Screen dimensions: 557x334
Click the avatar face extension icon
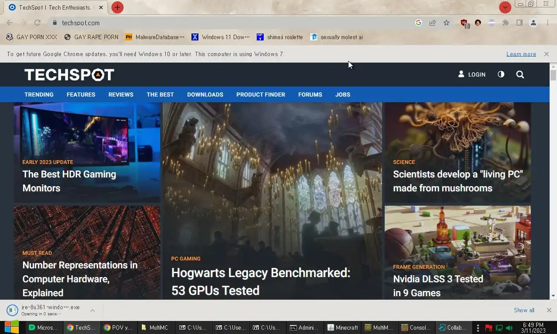pos(478,23)
